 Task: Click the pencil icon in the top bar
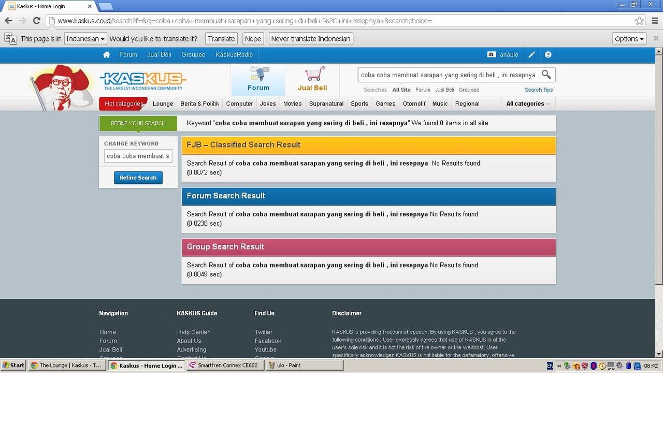pyautogui.click(x=531, y=54)
